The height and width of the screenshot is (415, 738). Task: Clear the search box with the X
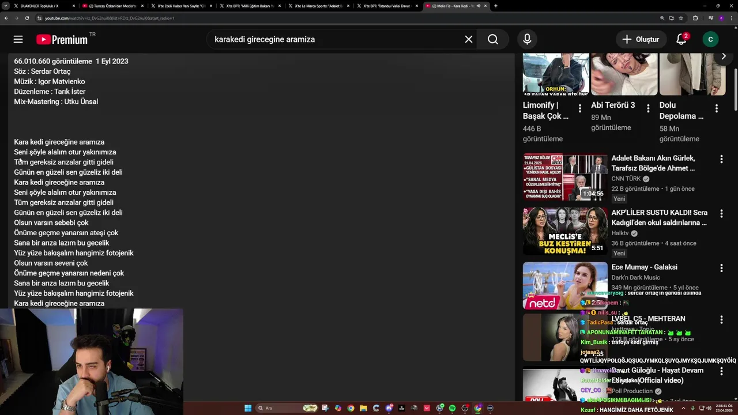(x=469, y=39)
